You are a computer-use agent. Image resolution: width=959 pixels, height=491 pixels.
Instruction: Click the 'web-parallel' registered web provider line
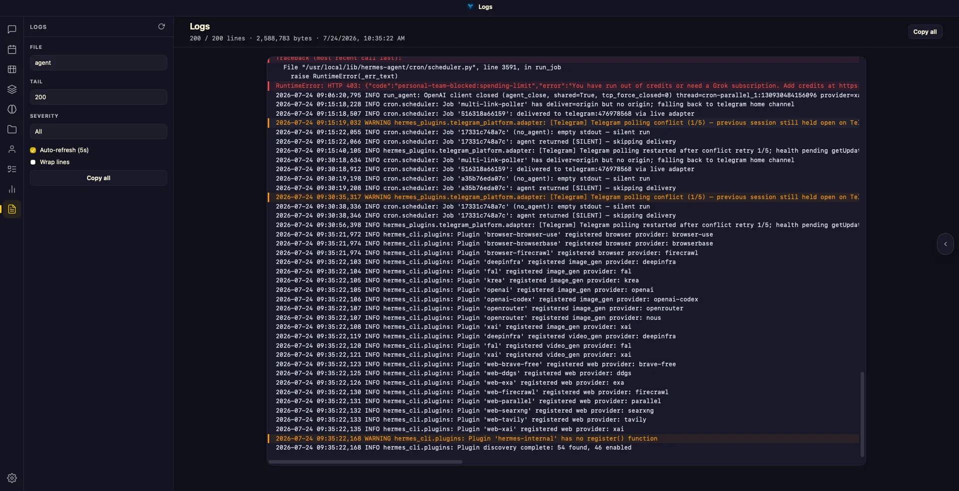(468, 401)
